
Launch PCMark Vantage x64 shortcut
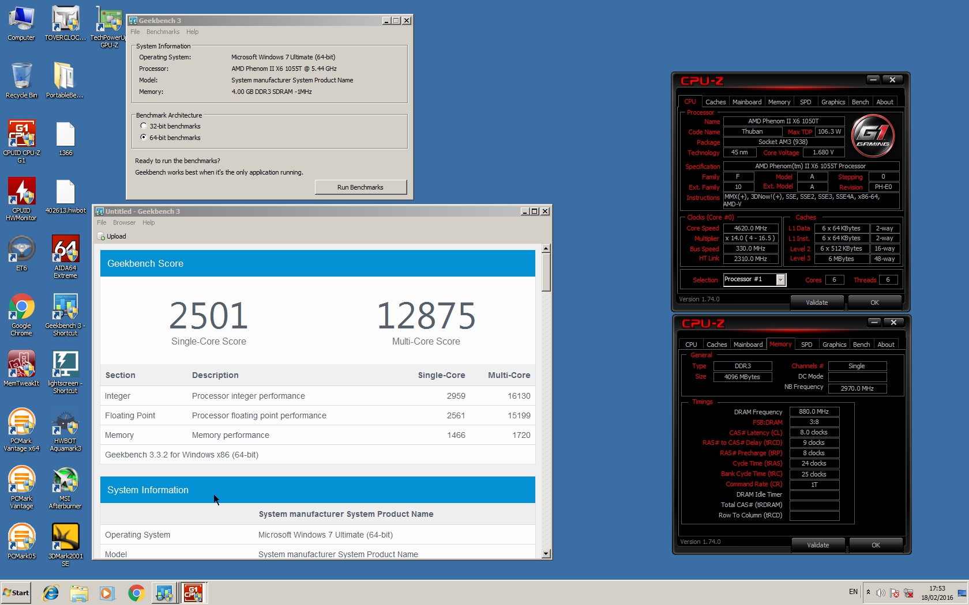pyautogui.click(x=21, y=429)
